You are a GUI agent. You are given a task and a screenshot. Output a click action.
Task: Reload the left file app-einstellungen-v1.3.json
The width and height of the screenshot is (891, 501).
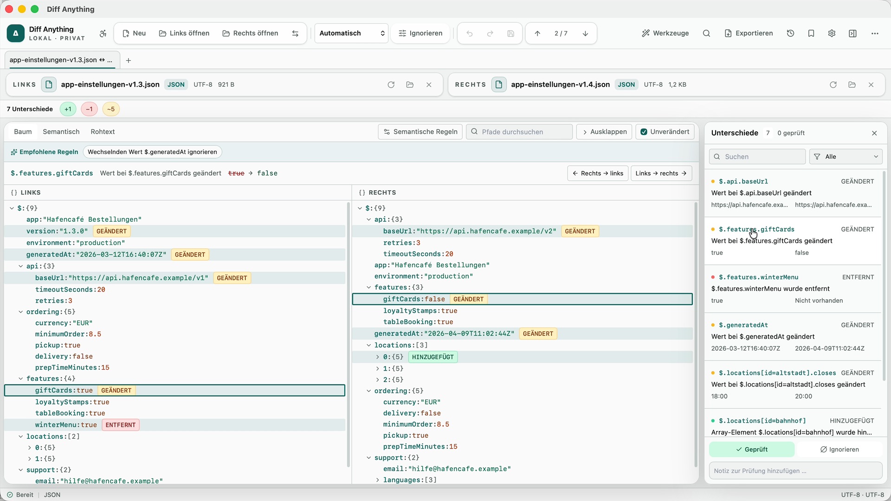(x=391, y=84)
